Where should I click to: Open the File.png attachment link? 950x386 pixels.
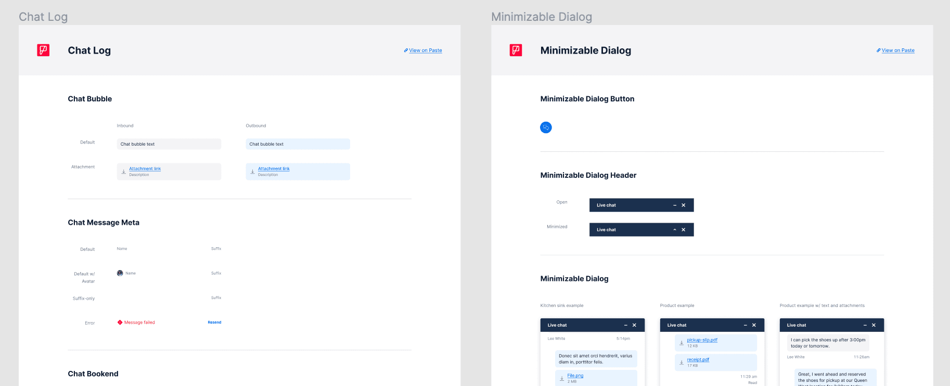(575, 376)
